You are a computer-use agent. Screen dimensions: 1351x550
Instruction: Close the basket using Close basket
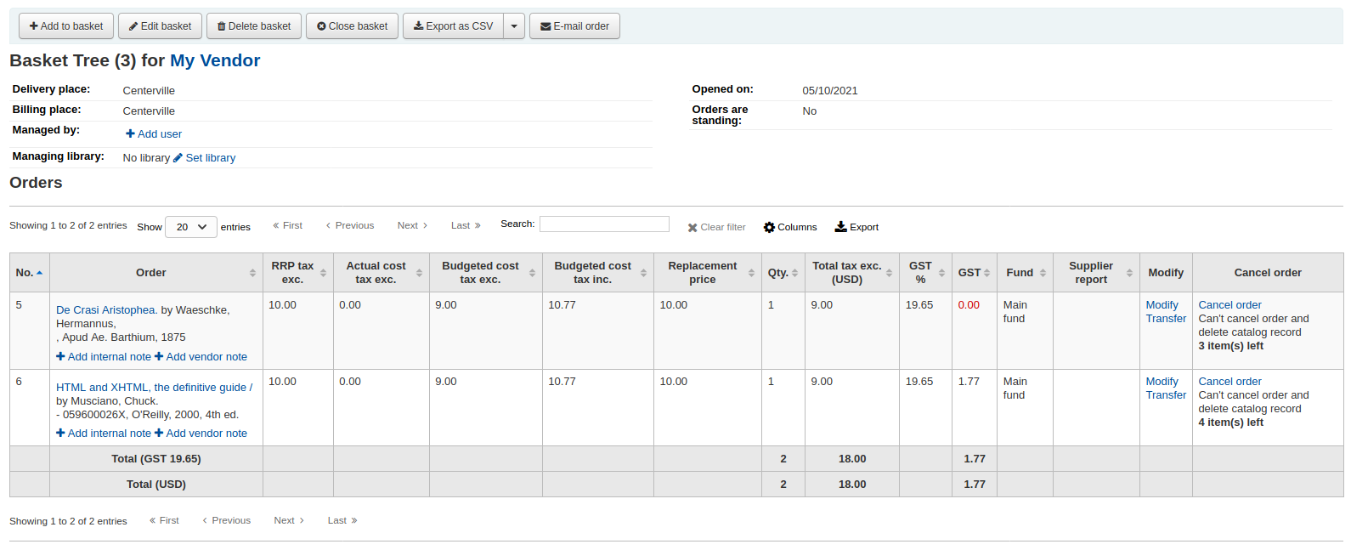click(352, 26)
